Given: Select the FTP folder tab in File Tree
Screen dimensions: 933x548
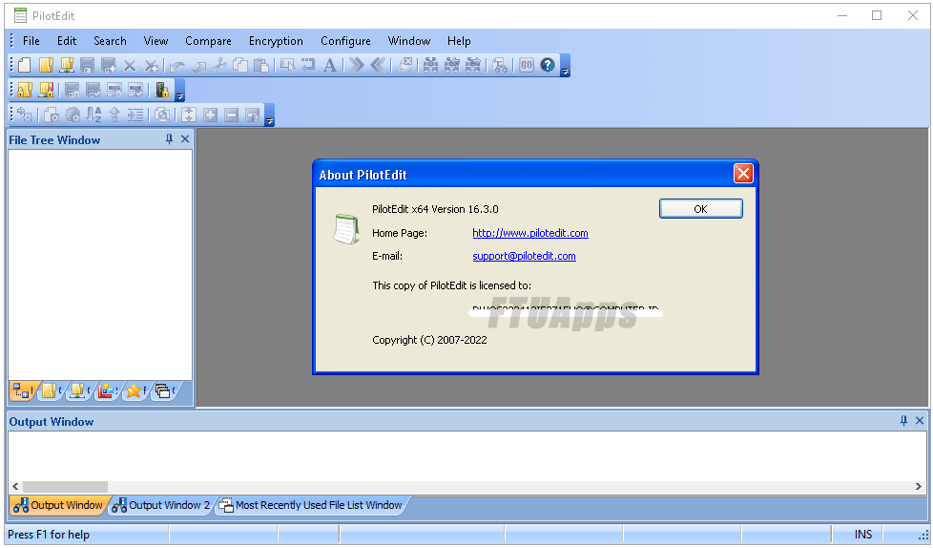Looking at the screenshot, I should [x=79, y=390].
